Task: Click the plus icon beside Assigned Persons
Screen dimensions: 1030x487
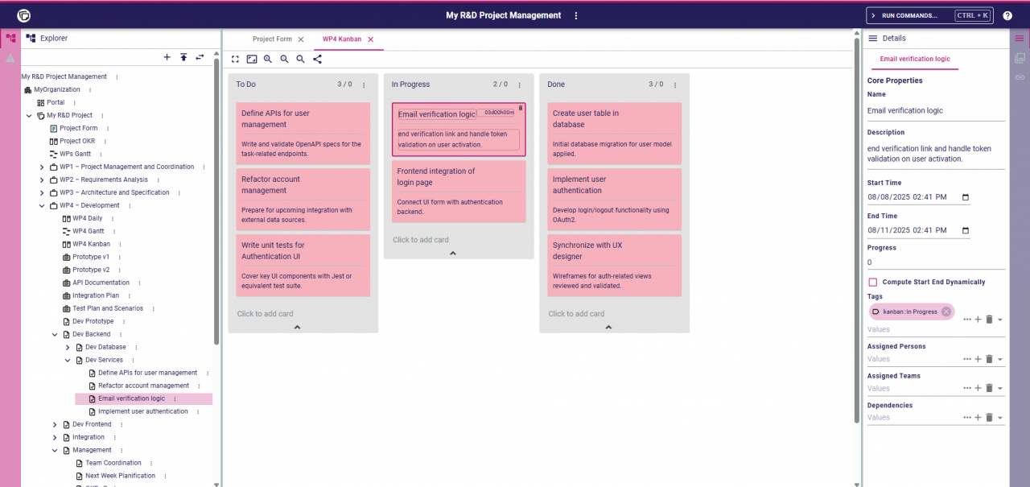Action: pos(978,359)
